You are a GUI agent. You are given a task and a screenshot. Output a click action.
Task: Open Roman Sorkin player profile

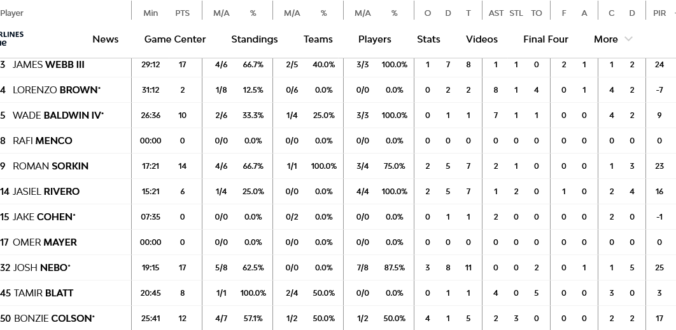[x=50, y=166]
